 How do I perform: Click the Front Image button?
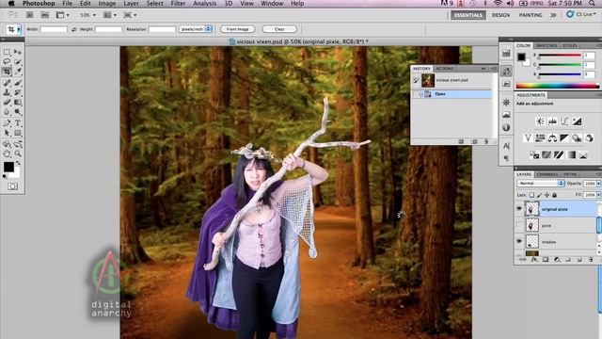(x=238, y=29)
